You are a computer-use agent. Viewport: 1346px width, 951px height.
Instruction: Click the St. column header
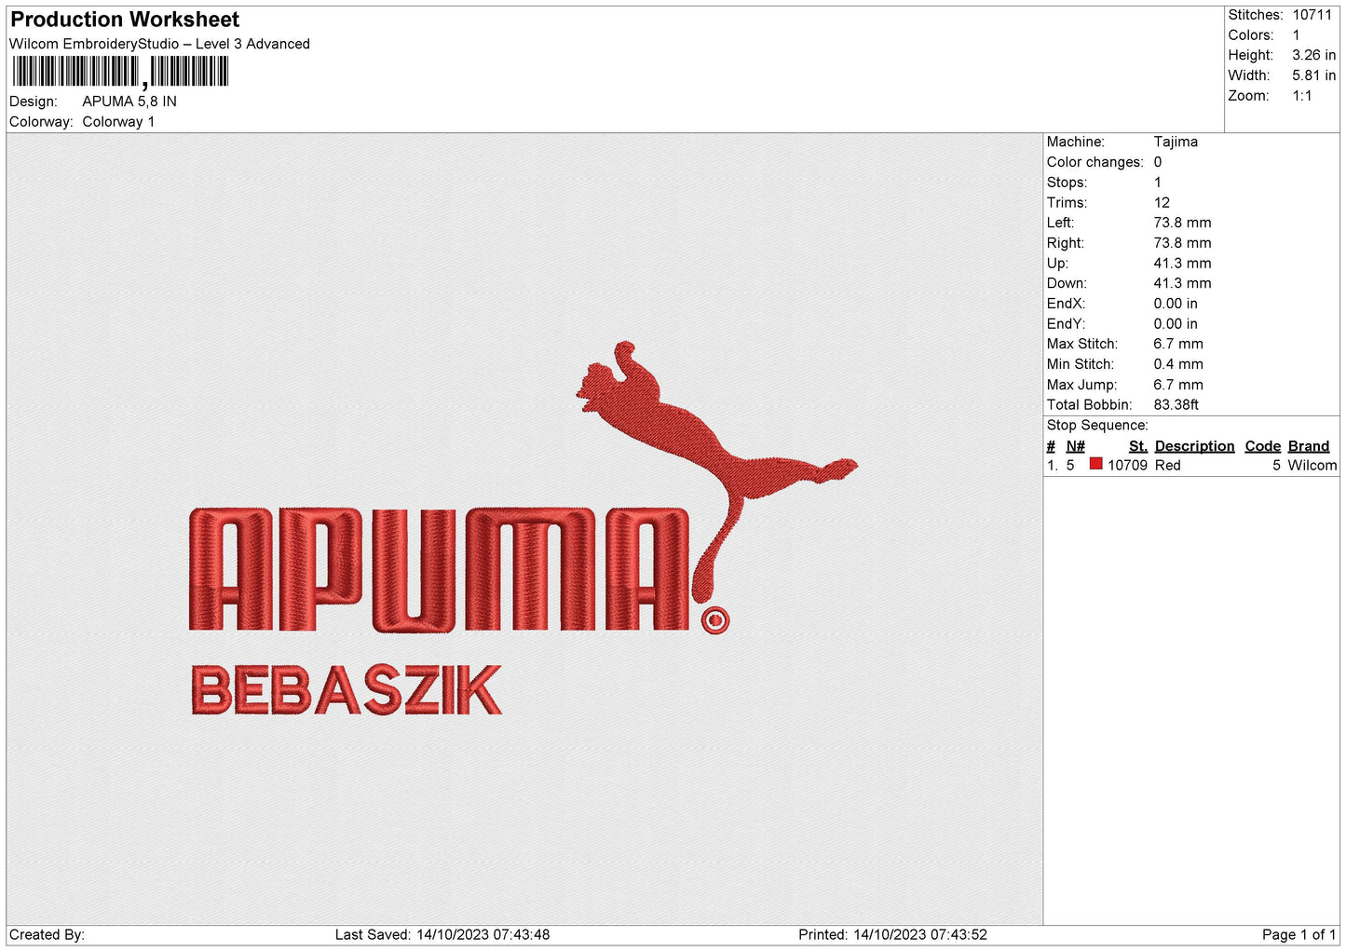point(1137,446)
